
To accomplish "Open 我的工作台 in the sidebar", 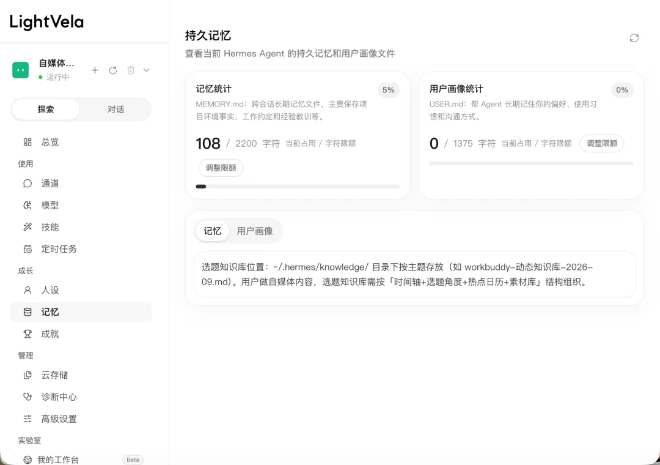I will coord(81,459).
